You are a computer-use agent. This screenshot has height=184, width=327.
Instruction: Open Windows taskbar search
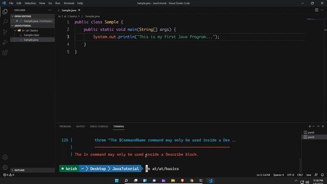pyautogui.click(x=126, y=180)
